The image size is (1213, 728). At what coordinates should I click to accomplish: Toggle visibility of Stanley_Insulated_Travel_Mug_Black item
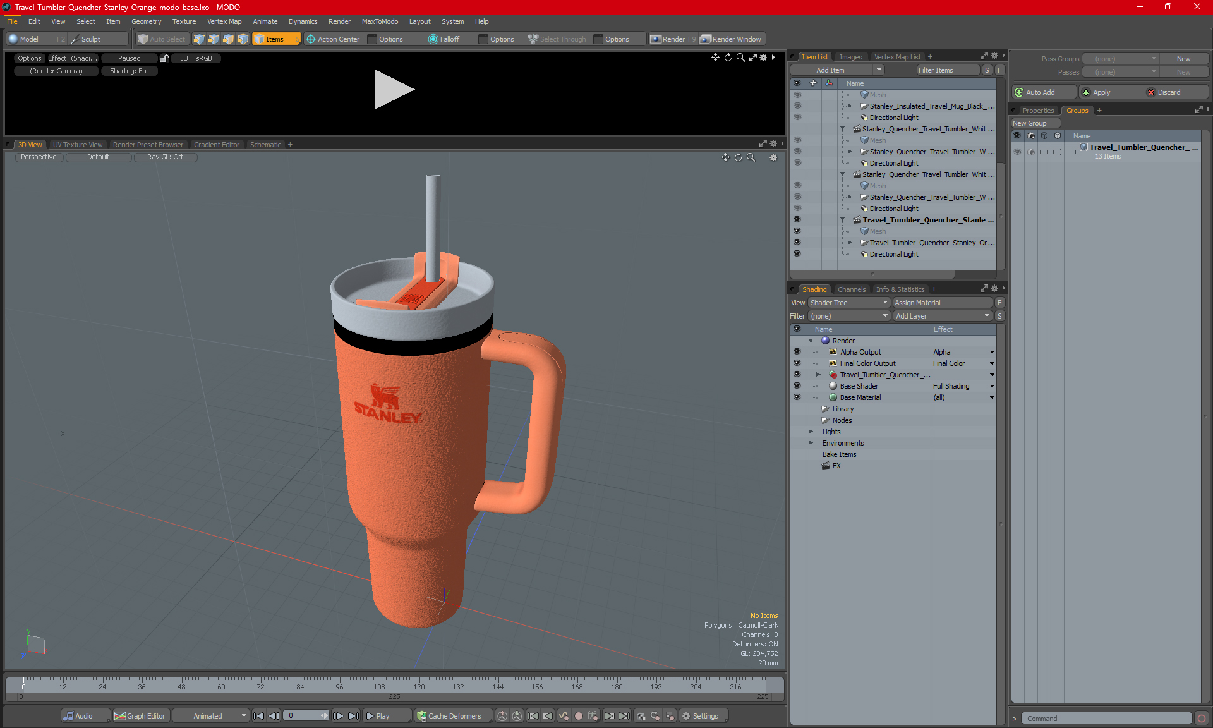click(x=797, y=106)
